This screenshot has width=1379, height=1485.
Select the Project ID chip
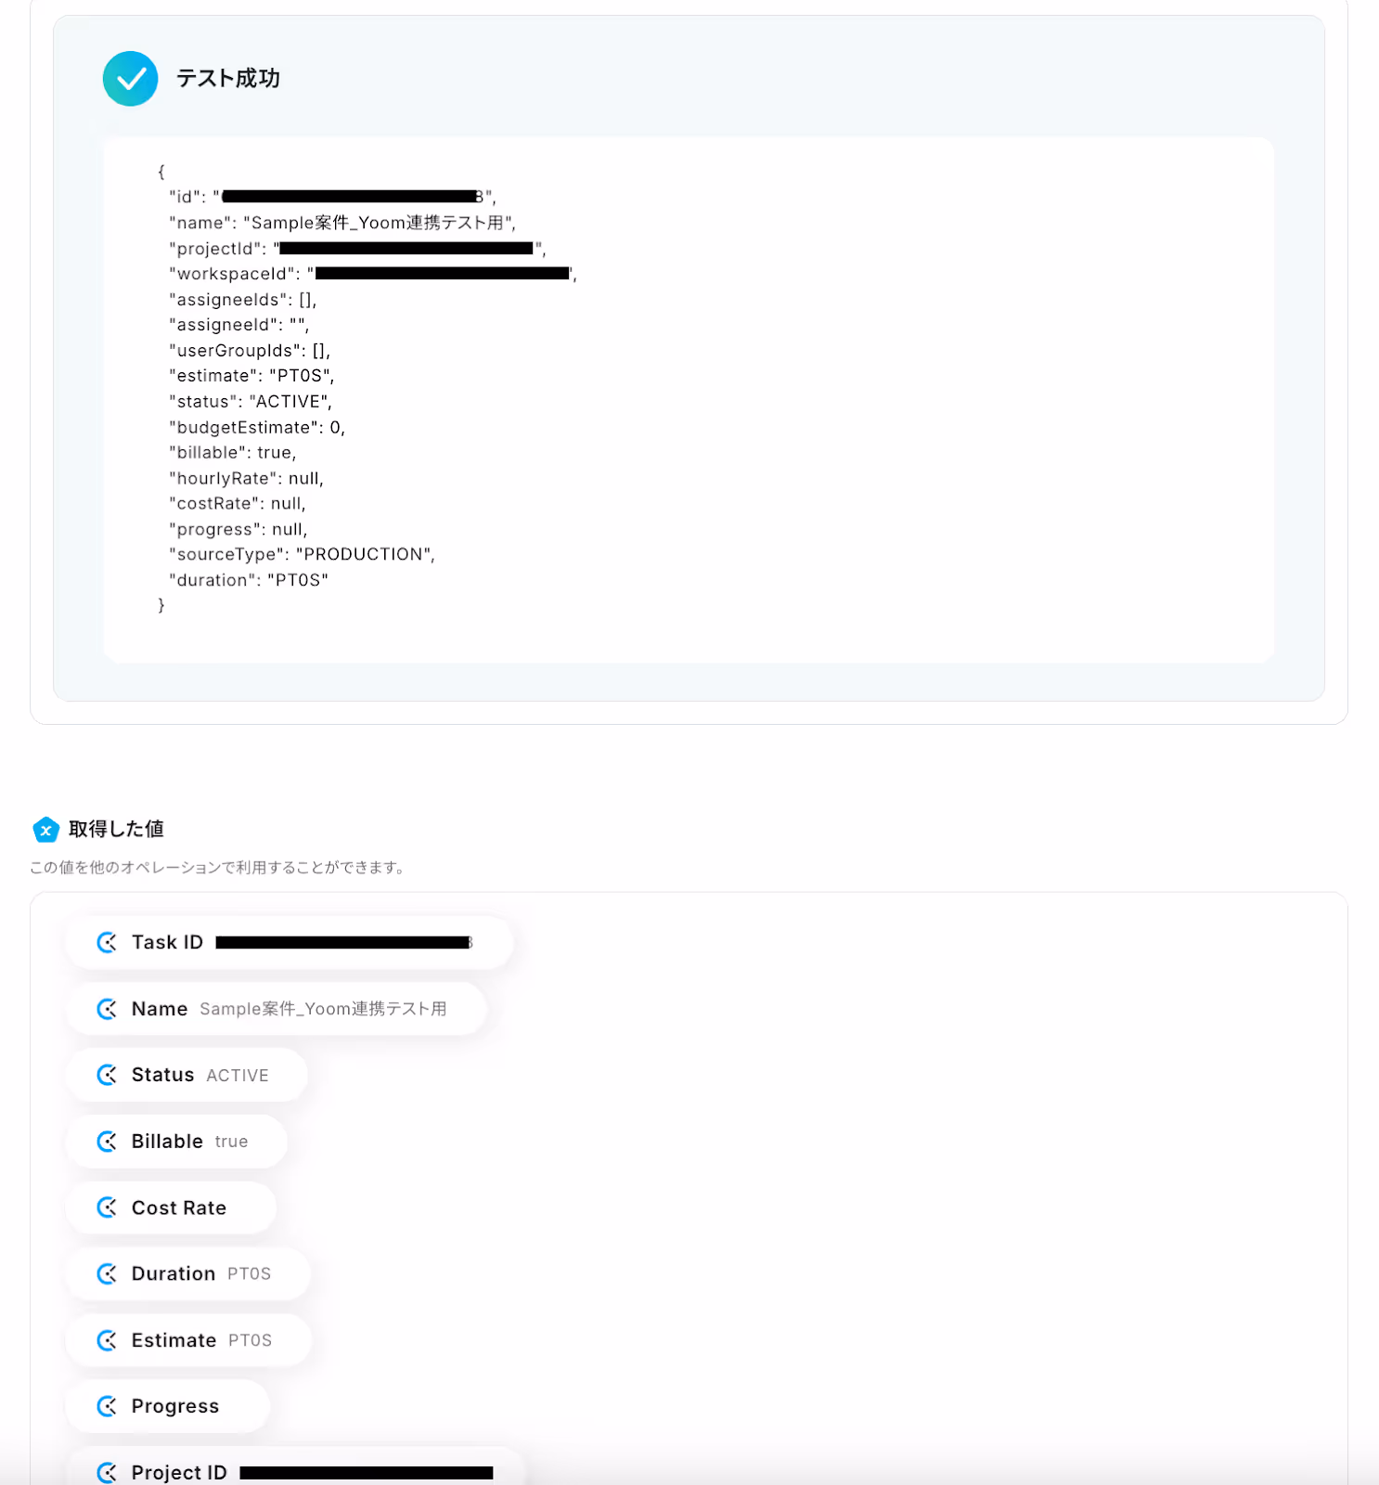click(296, 1468)
